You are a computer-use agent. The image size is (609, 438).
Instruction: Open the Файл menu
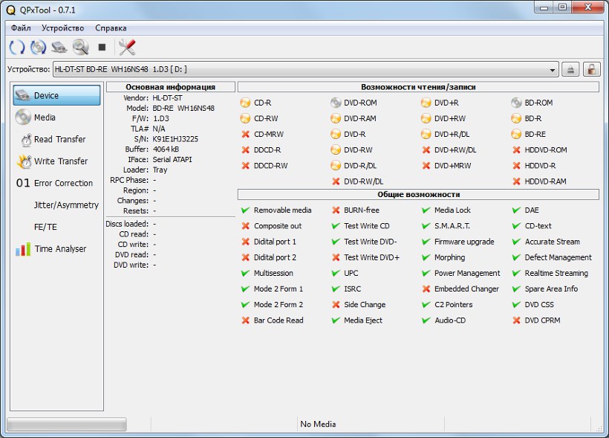click(x=21, y=28)
